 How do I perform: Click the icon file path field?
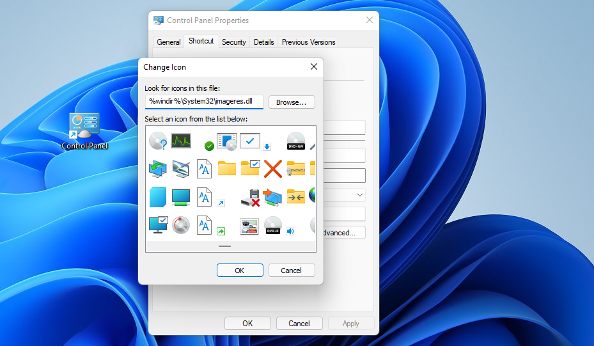(x=204, y=102)
